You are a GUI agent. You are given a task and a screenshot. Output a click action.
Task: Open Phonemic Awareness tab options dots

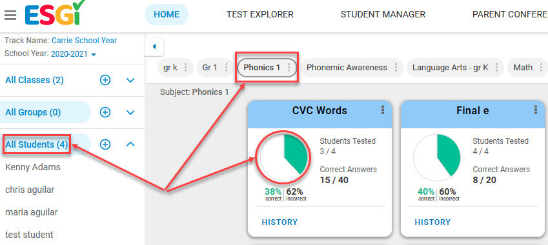[x=396, y=68]
